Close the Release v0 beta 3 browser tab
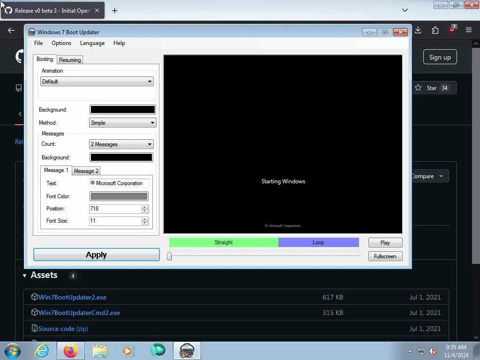The width and height of the screenshot is (480, 360). [x=97, y=10]
